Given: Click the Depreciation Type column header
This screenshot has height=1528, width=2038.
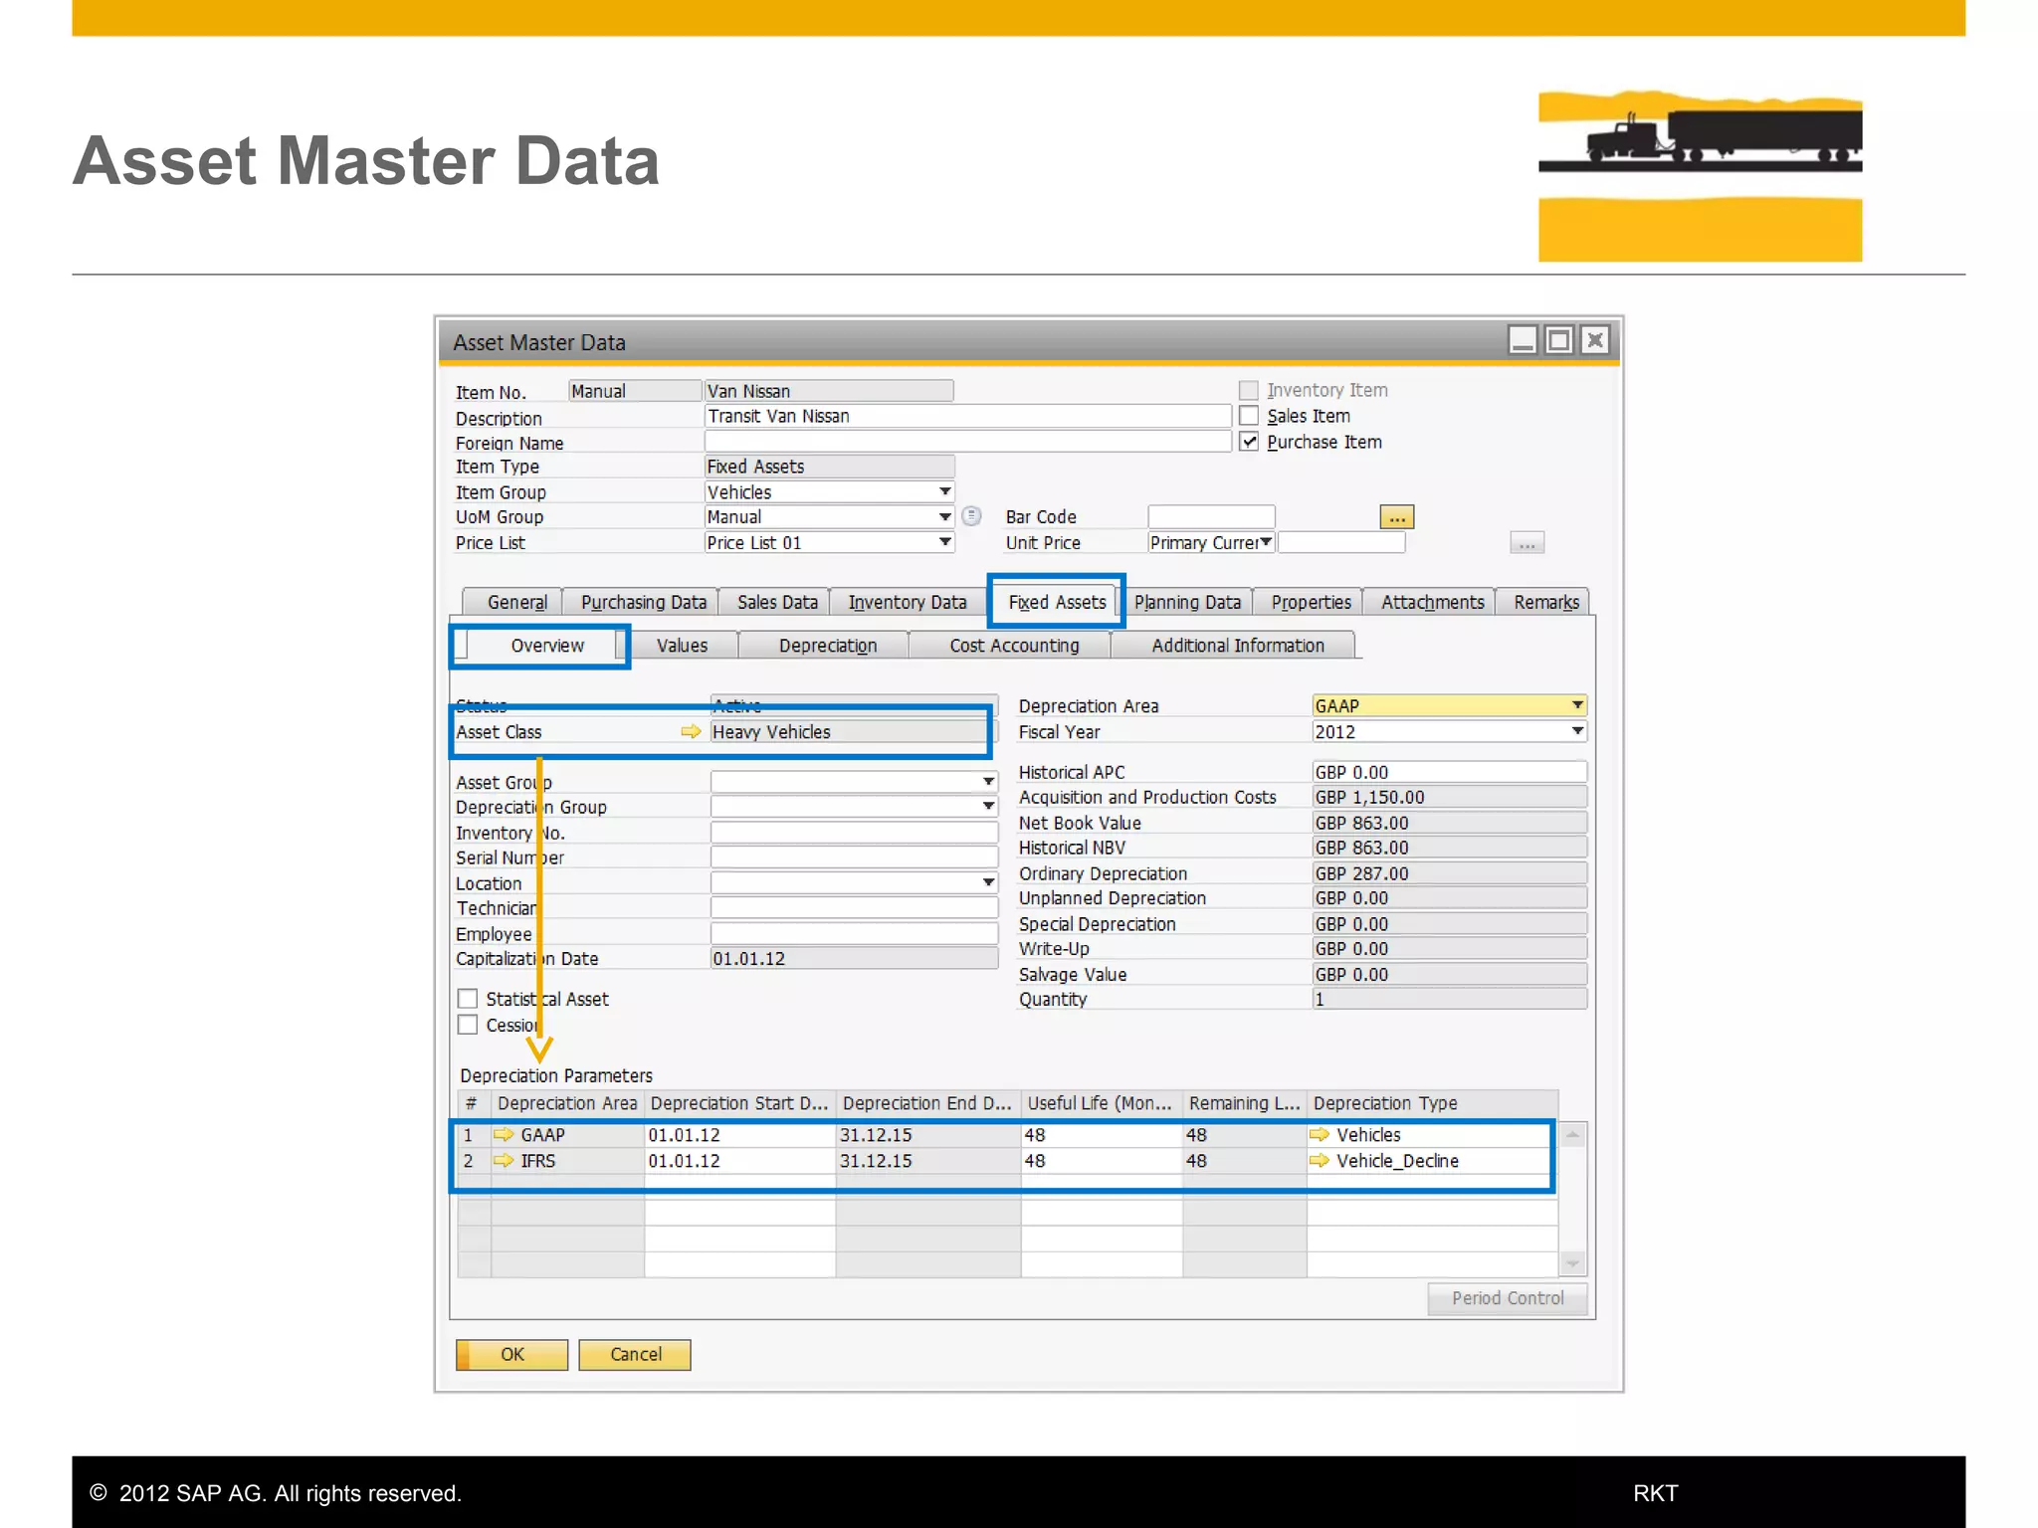Looking at the screenshot, I should pos(1431,1103).
